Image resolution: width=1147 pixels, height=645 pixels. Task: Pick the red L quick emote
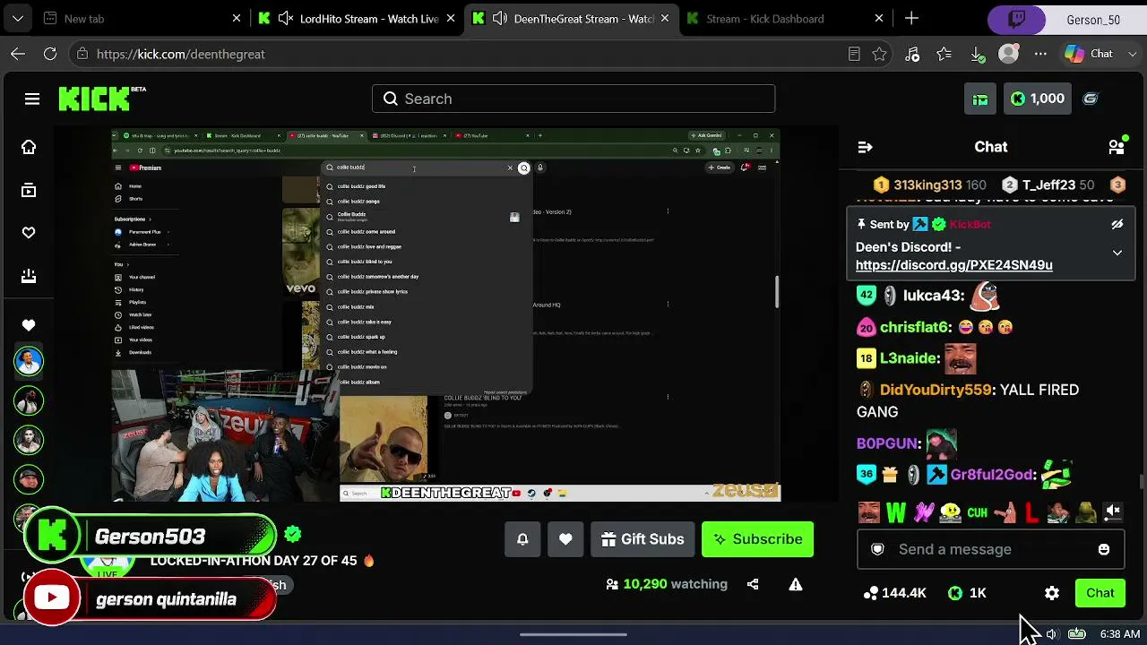[x=1031, y=512]
